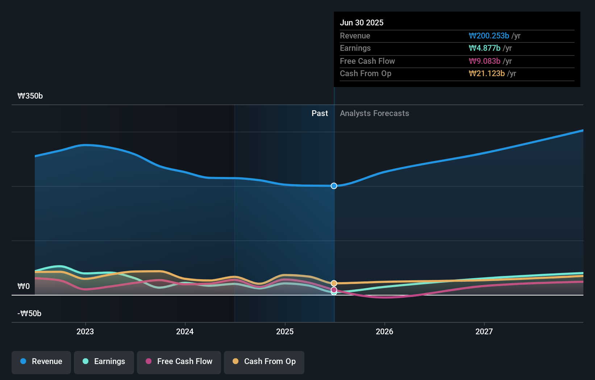Expand the Jun 30 2025 tooltip header
Image resolution: width=595 pixels, height=380 pixels.
(362, 22)
